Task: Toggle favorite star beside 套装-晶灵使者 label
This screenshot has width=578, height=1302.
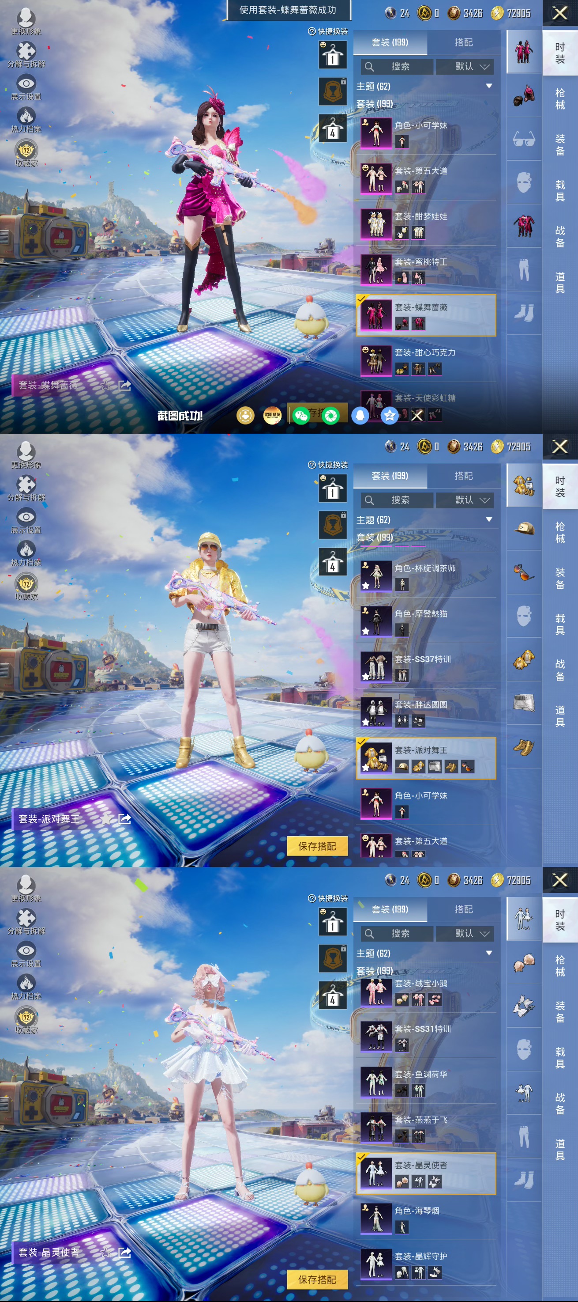Action: pyautogui.click(x=106, y=1253)
